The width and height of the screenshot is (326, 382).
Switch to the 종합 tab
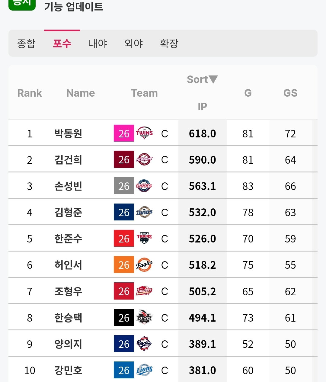pyautogui.click(x=26, y=43)
